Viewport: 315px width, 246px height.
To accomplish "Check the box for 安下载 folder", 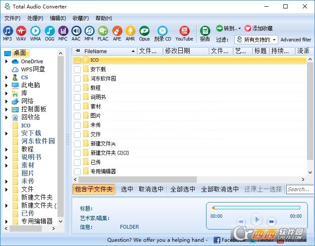I will 77,70.
